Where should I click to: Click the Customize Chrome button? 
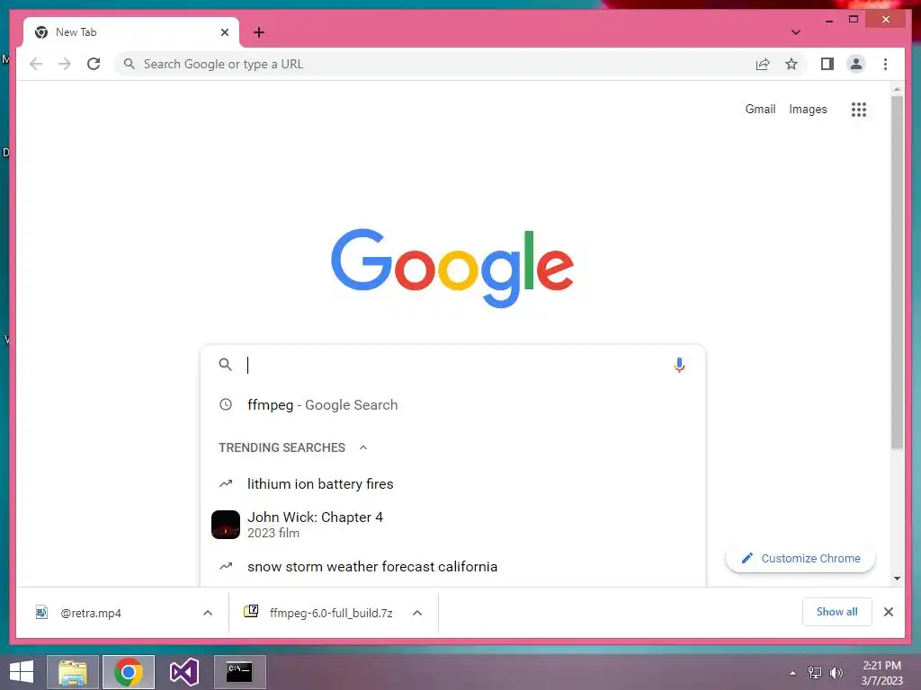800,559
